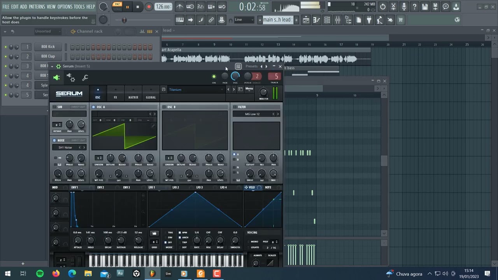Click the wrench icon in Serum wrapper
The image size is (498, 280).
[x=85, y=78]
